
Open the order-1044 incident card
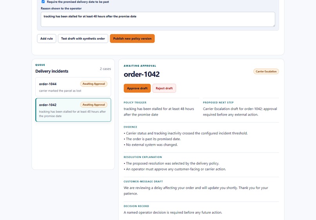pos(73,87)
